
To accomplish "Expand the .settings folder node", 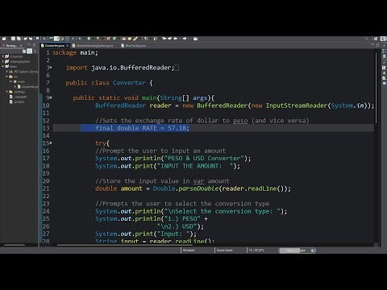I will (x=6, y=92).
